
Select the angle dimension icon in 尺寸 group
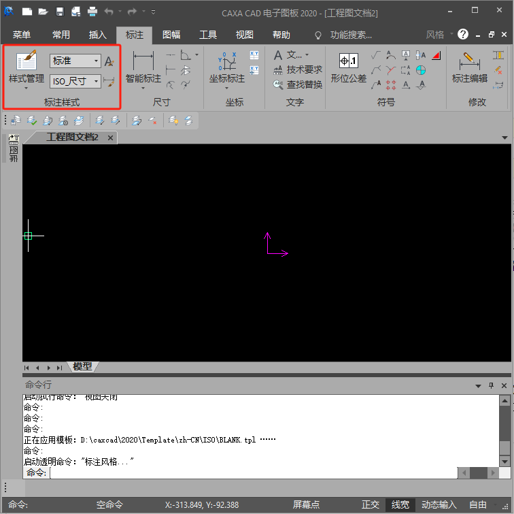coord(186,55)
